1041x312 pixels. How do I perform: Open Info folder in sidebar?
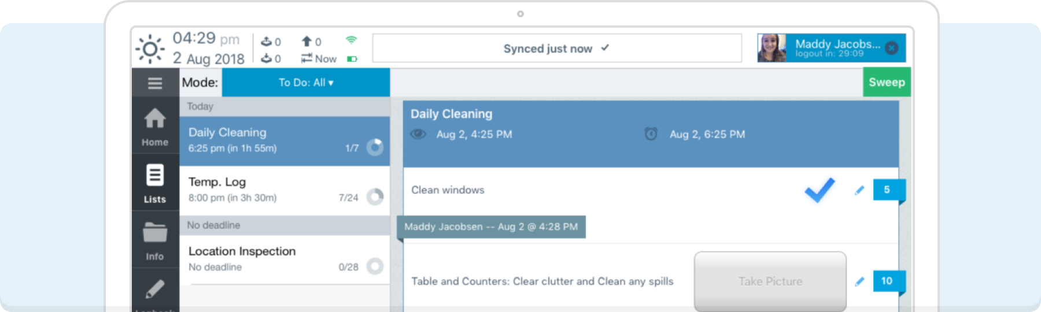(x=155, y=240)
